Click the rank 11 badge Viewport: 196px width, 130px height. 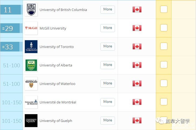pyautogui.click(x=10, y=10)
